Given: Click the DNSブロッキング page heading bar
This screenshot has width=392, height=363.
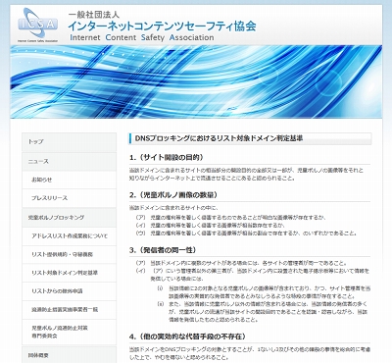Looking at the screenshot, I should coord(250,138).
